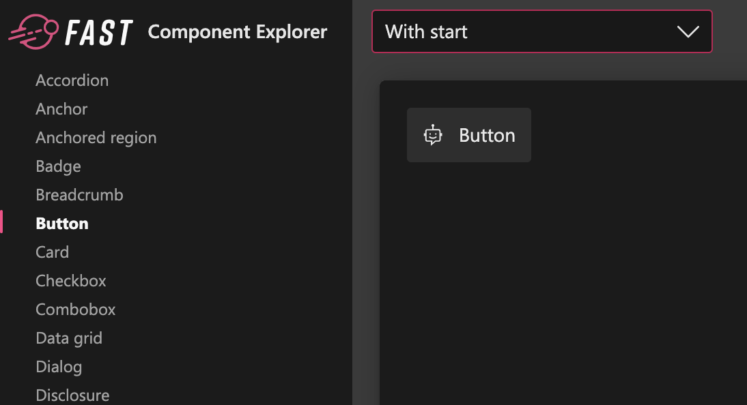Select the Disclosure component
Image resolution: width=747 pixels, height=405 pixels.
pos(72,395)
